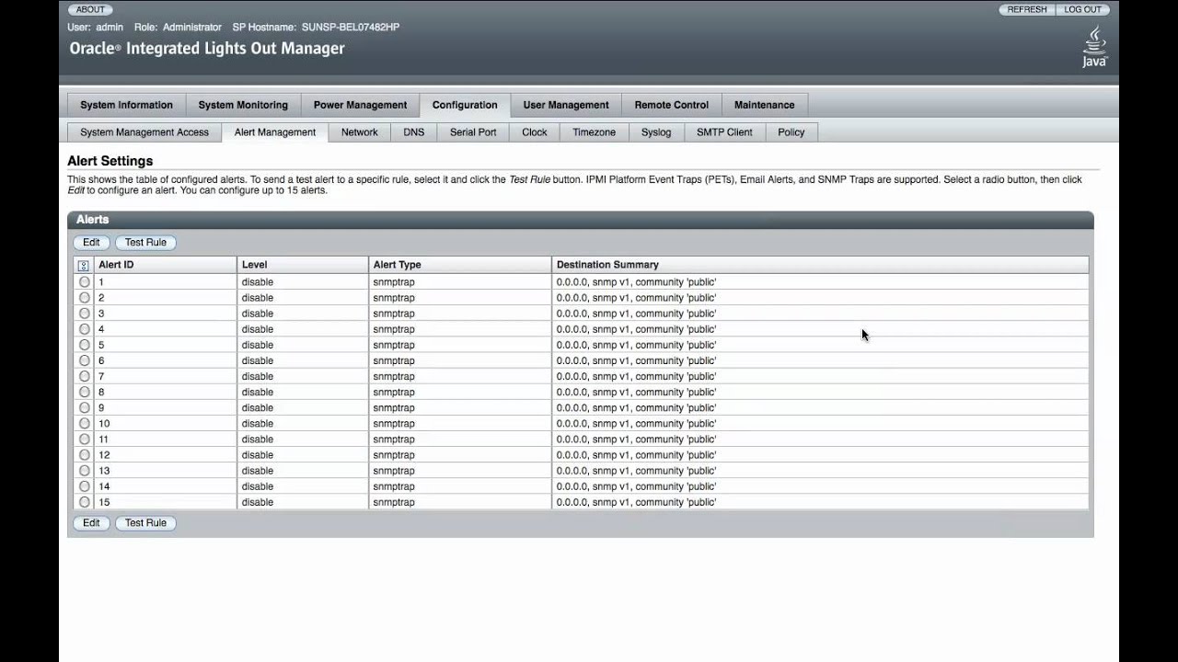Go to the Syslog sub-tab
Image resolution: width=1178 pixels, height=662 pixels.
(656, 132)
